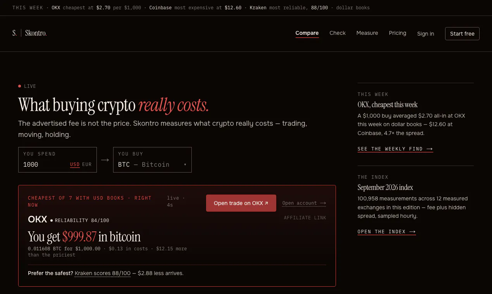Open the Check nav item
Viewport: 492px width, 294px height.
[337, 33]
